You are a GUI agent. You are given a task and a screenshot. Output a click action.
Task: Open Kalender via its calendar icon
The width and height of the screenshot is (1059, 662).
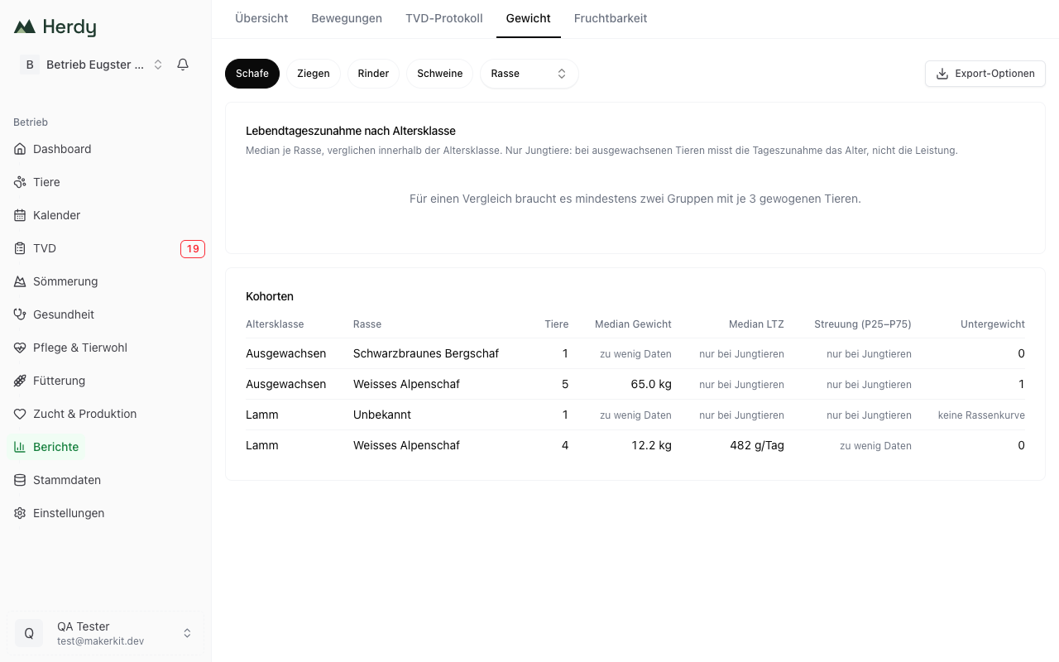click(21, 215)
